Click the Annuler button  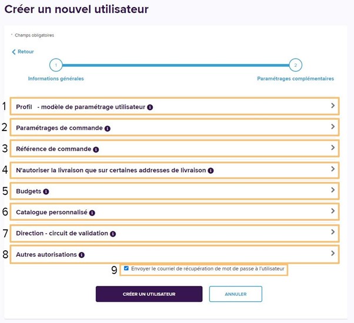235,294
